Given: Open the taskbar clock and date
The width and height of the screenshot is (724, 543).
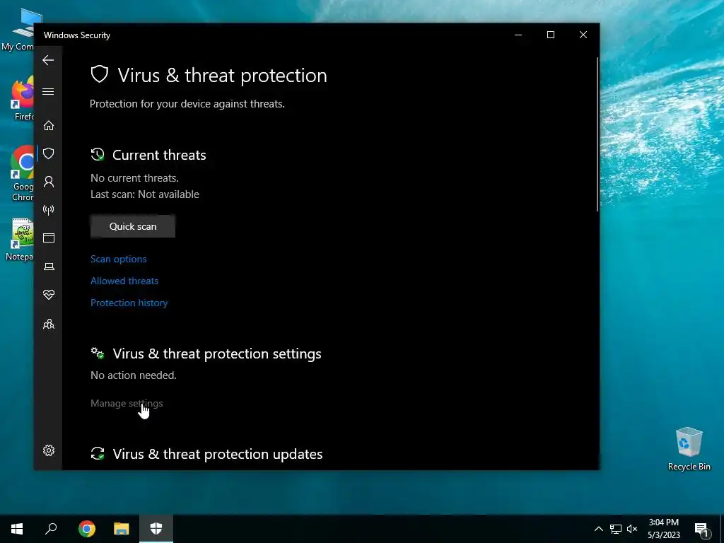Looking at the screenshot, I should pos(663,529).
